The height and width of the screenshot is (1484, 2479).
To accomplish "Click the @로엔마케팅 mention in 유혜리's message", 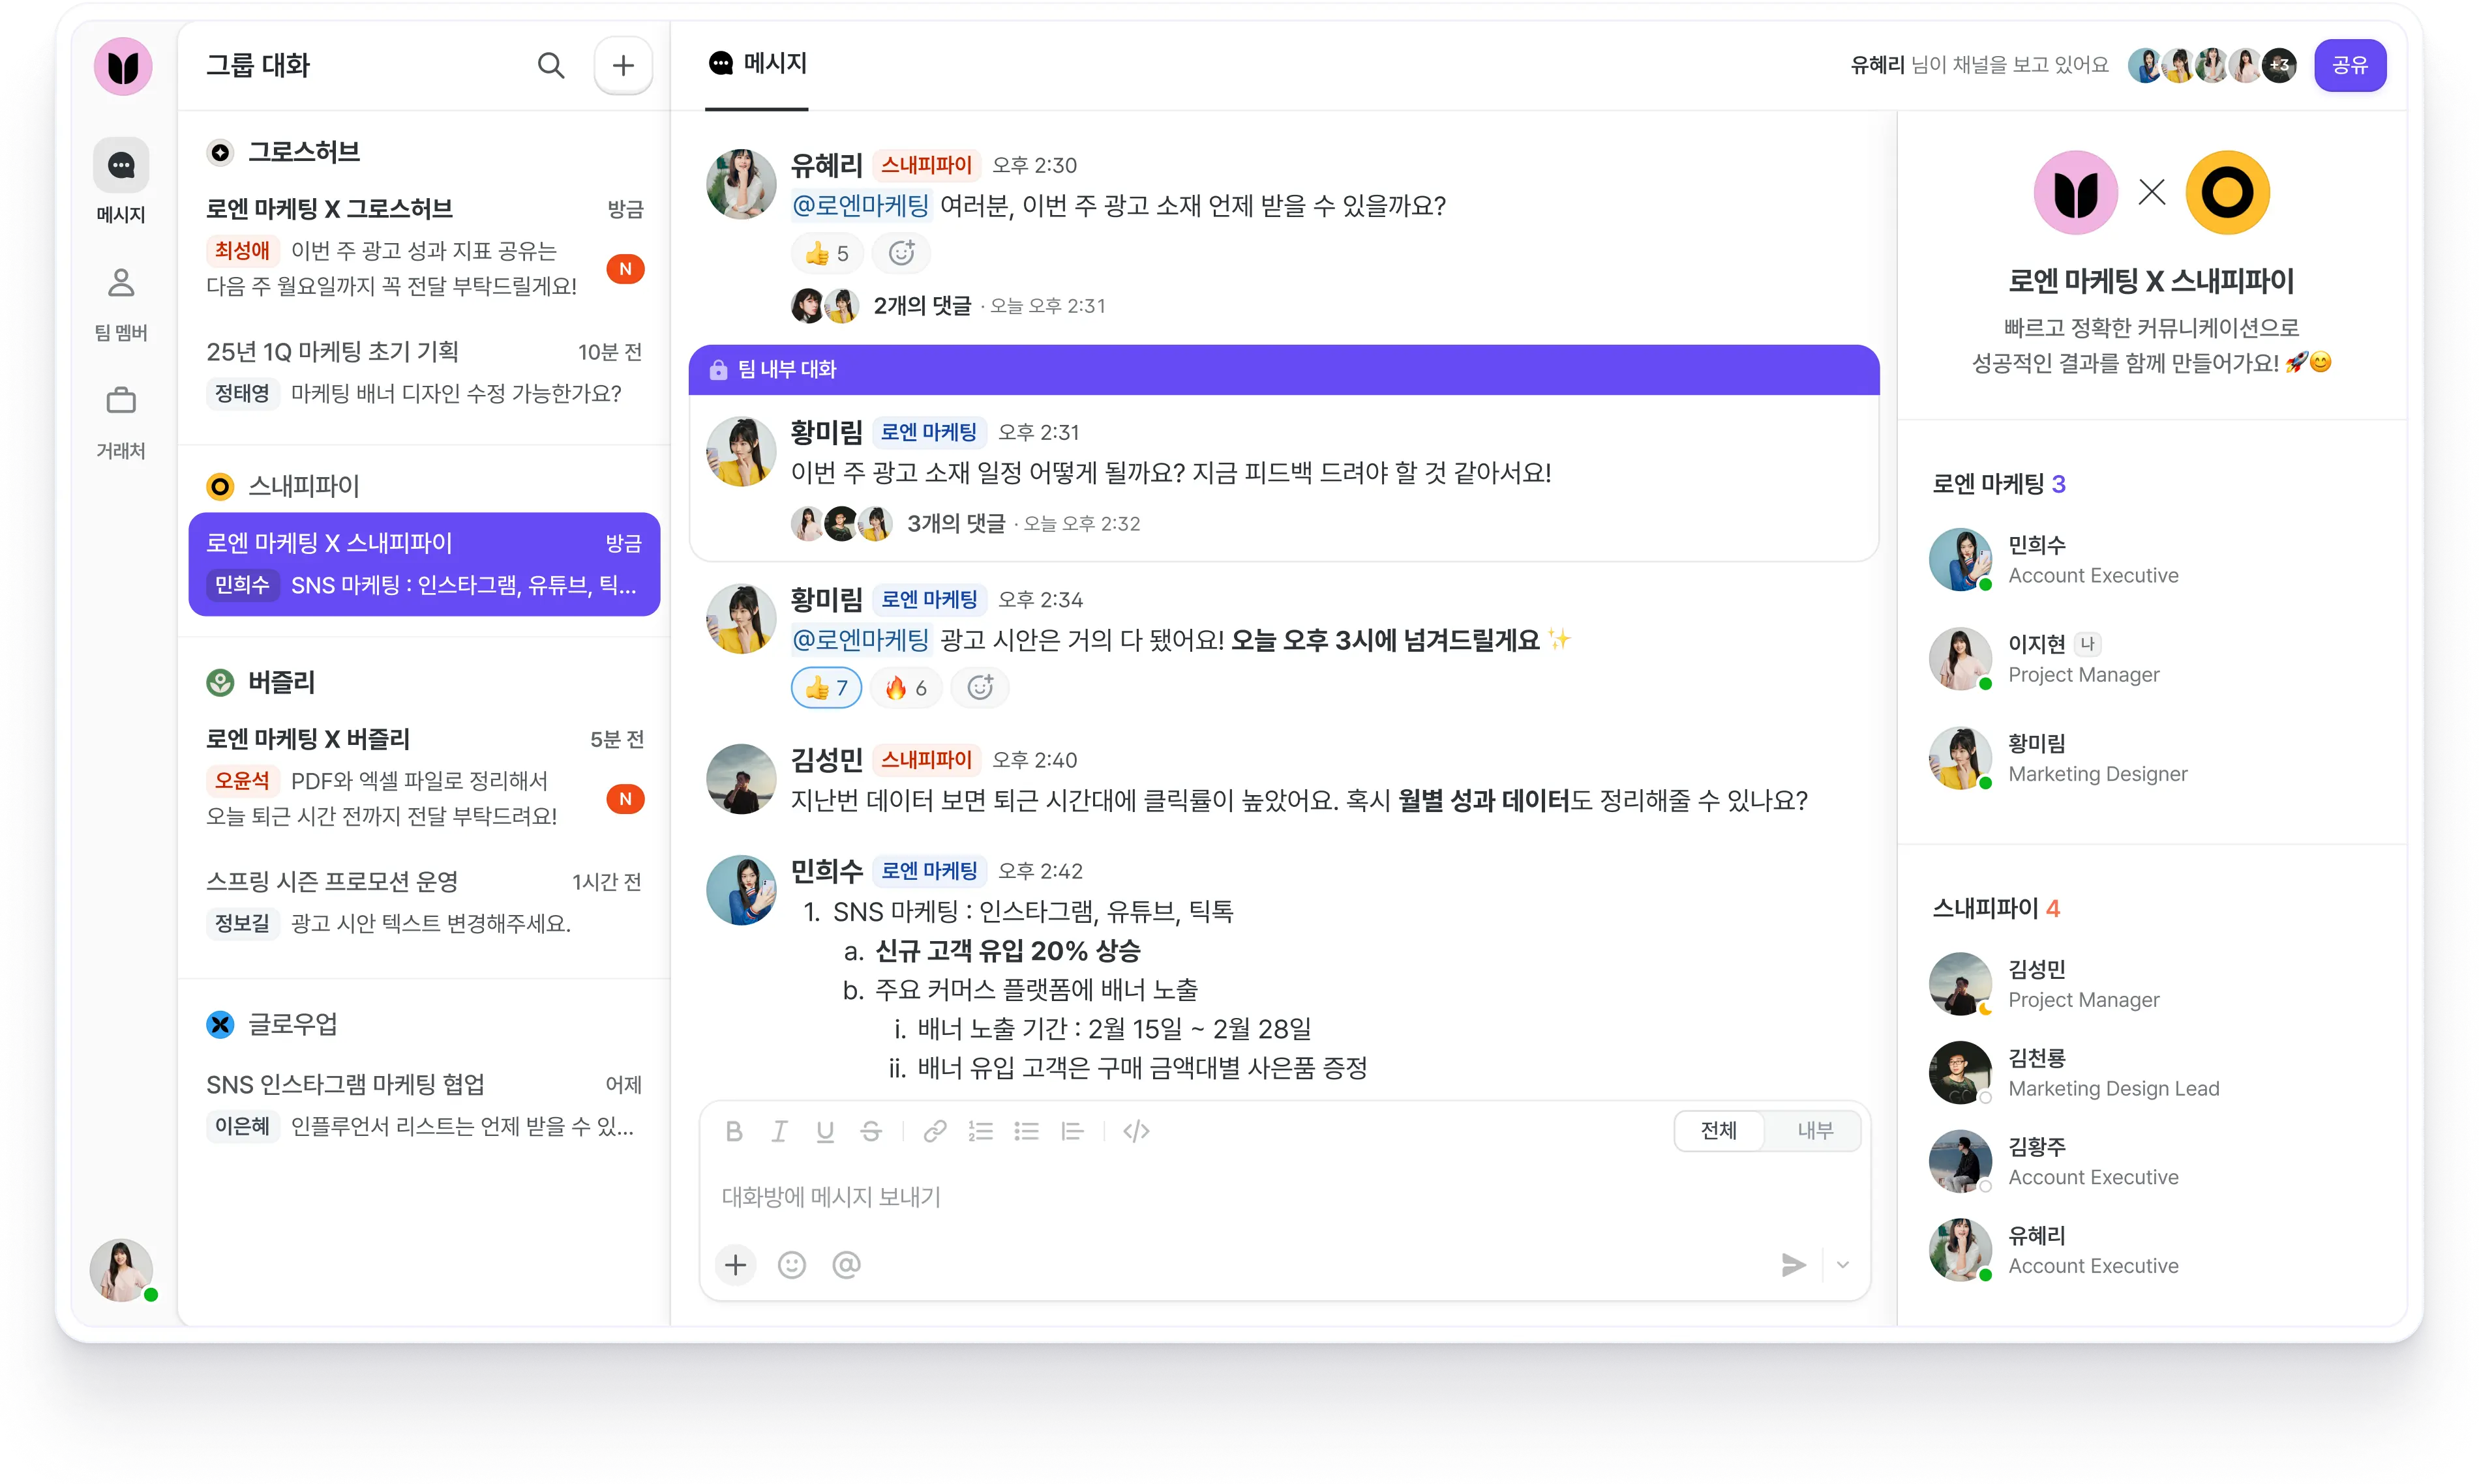I will click(x=860, y=206).
